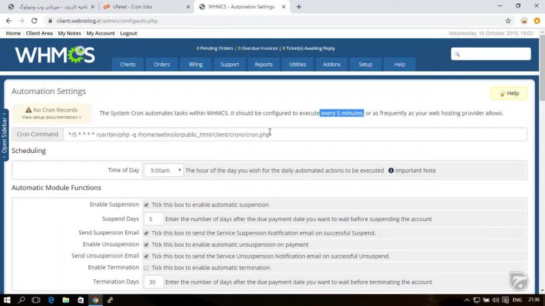This screenshot has width=545, height=306.
Task: Open the Utilities menu
Action: point(298,65)
